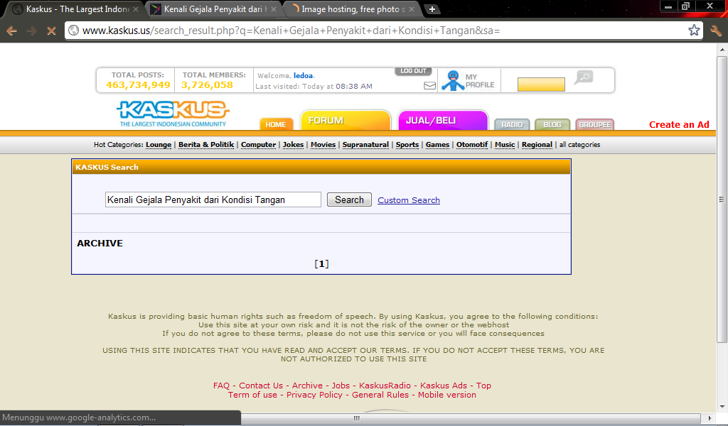
Task: Open the Lounge hot category
Action: tap(159, 145)
